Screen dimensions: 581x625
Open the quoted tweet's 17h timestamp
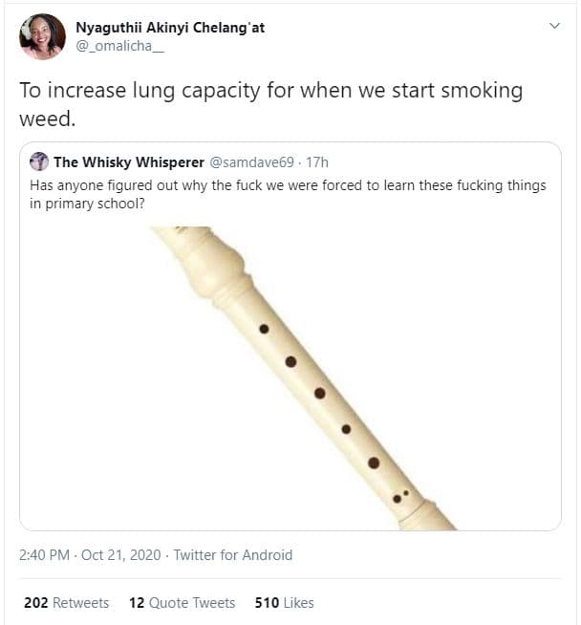(x=317, y=162)
